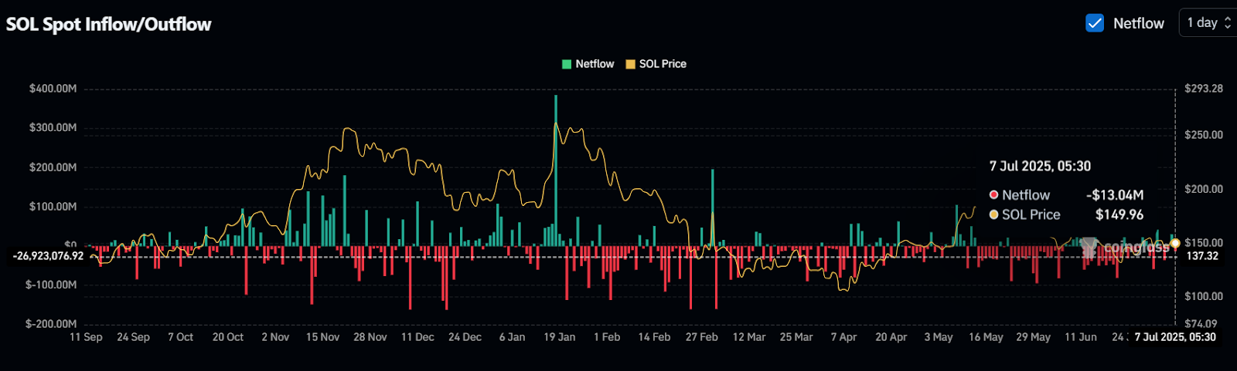Click the 20 Oct x-axis date label
1237x371 pixels.
click(x=228, y=337)
